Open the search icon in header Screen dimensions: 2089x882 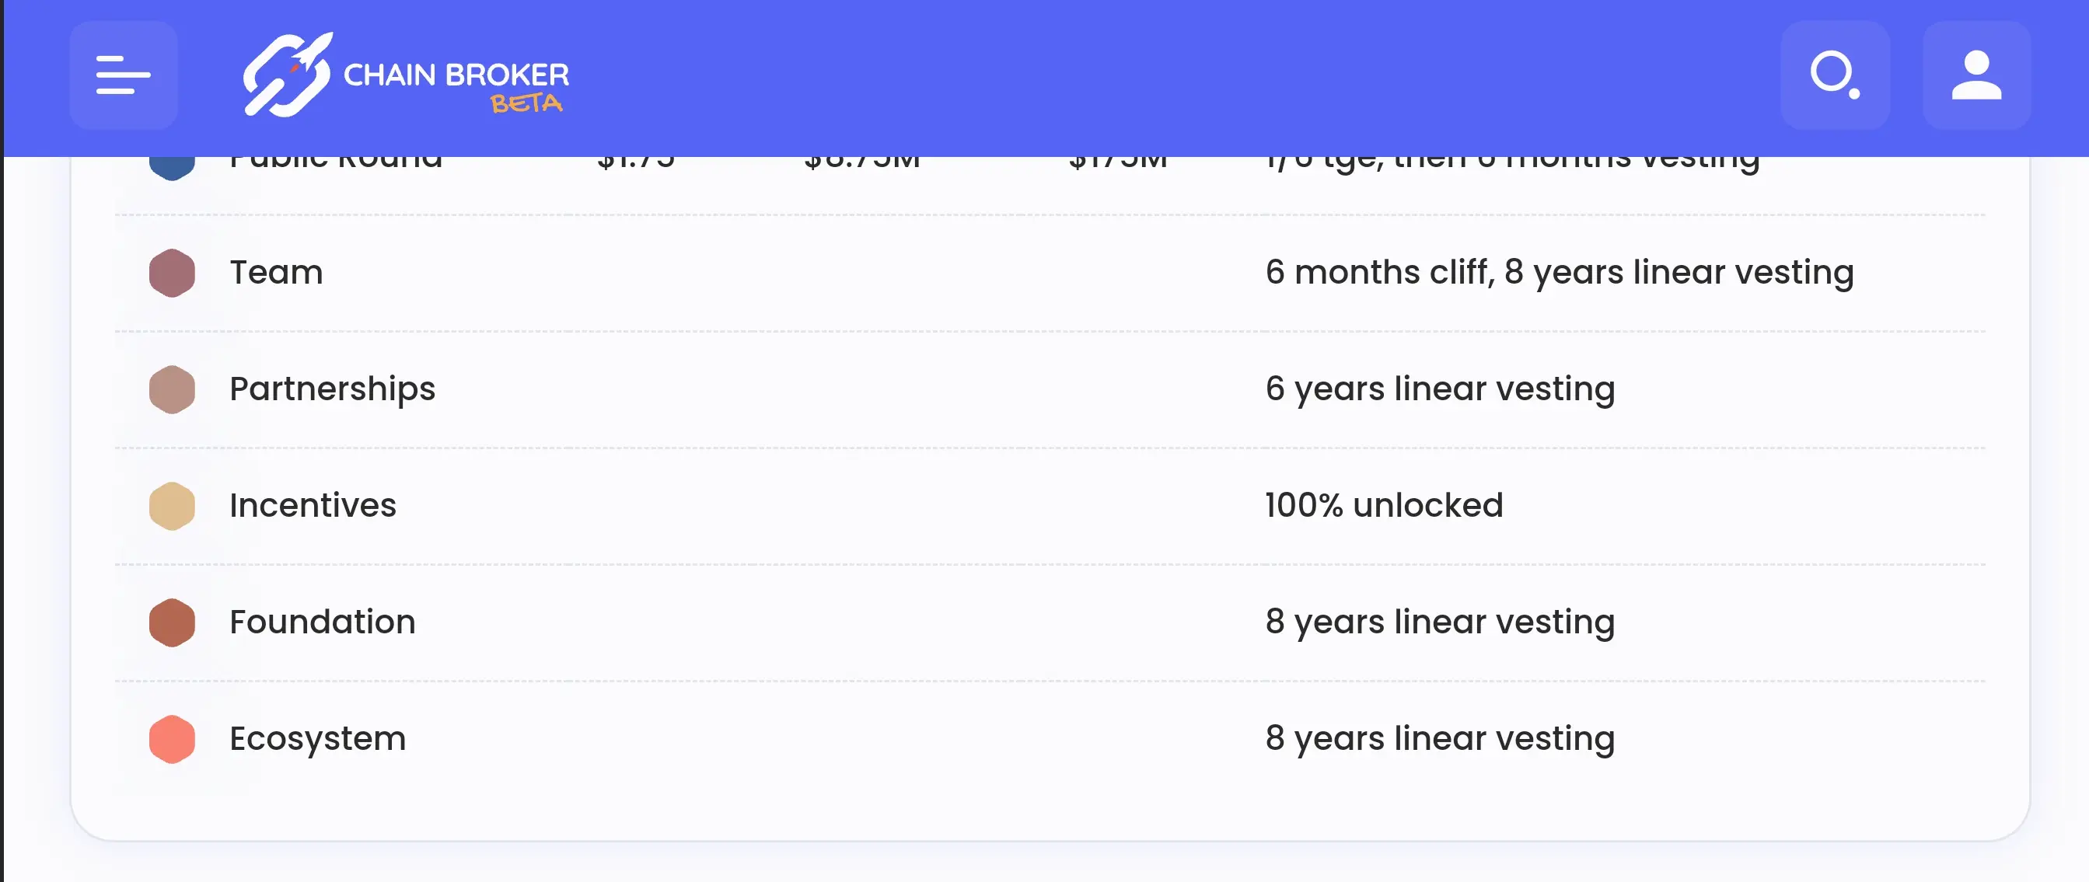coord(1834,75)
